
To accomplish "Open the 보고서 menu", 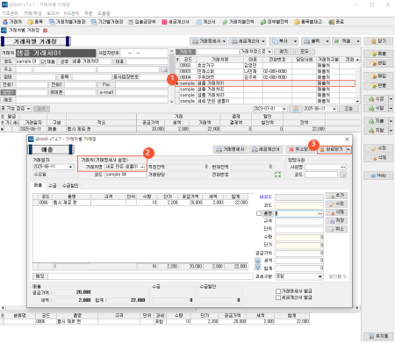I will 53,13.
